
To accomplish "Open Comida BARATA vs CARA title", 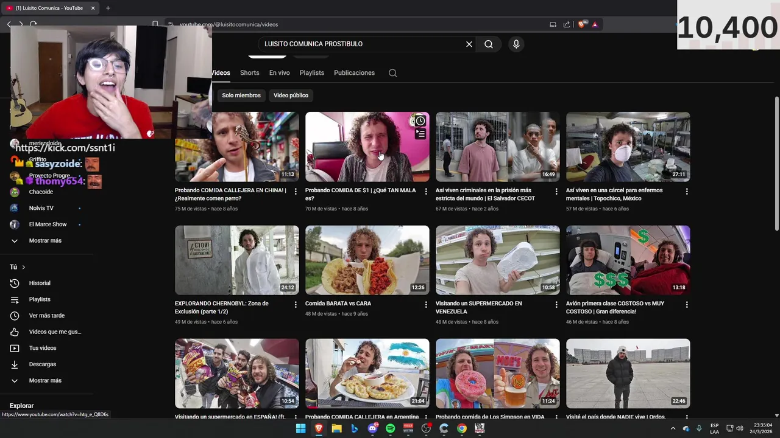I will click(x=338, y=304).
